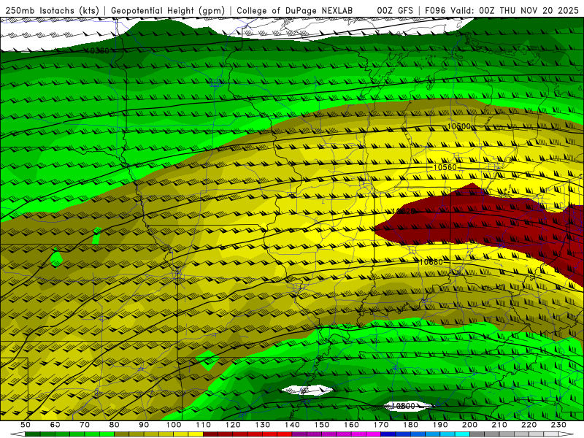
Task: Click the 10800 height contour label
Action: [x=404, y=406]
